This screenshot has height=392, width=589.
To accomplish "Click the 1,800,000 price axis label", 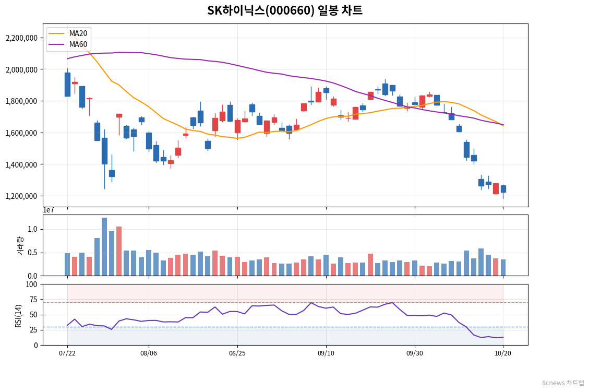I will coord(21,101).
